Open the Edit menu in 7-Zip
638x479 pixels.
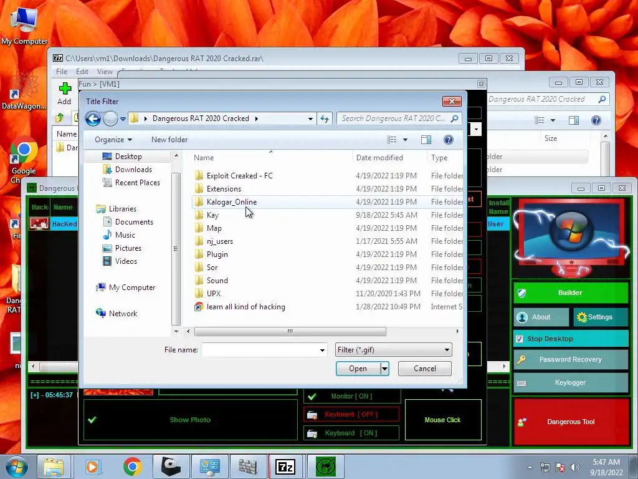82,72
